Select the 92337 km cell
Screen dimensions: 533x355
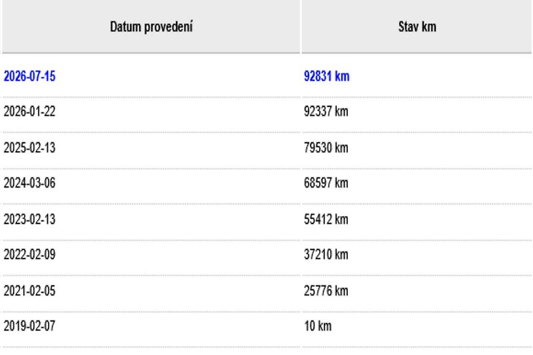click(326, 112)
